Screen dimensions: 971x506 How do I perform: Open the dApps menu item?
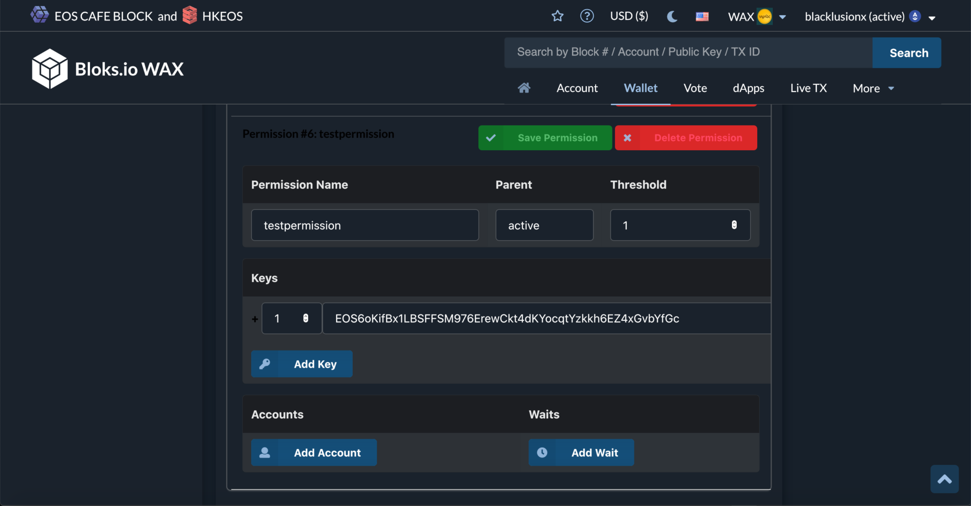click(749, 88)
